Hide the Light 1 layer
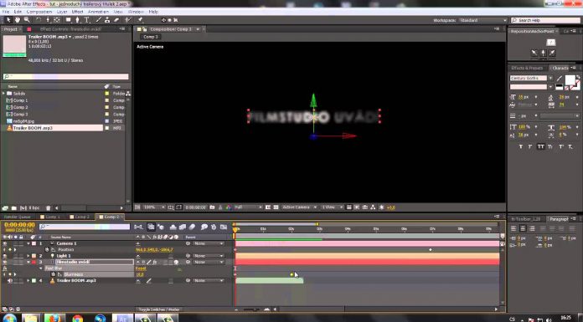 point(5,256)
